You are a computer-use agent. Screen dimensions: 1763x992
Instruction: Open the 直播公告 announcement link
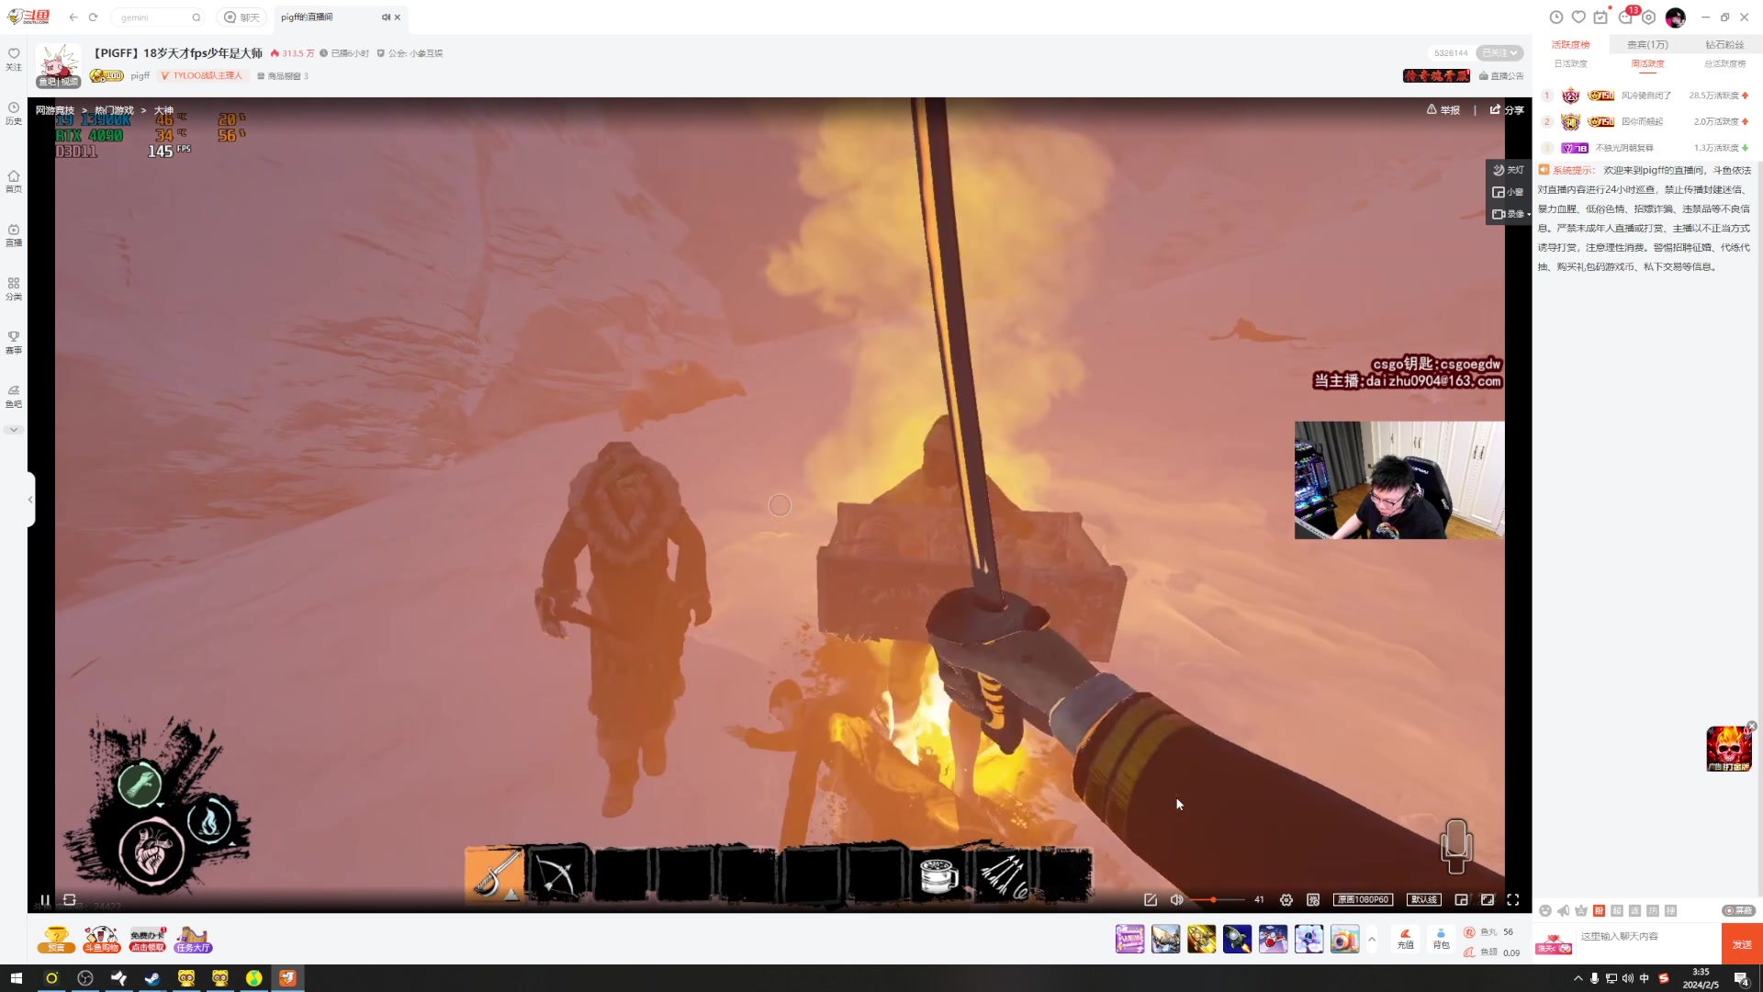pos(1501,76)
